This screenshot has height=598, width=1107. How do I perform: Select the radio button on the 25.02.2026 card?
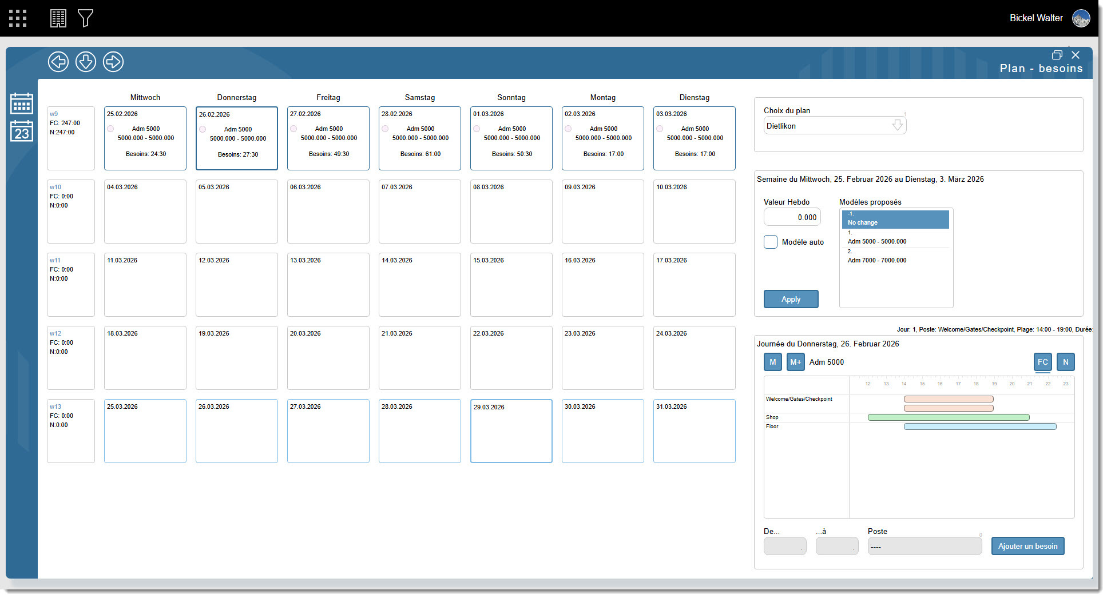tap(110, 129)
